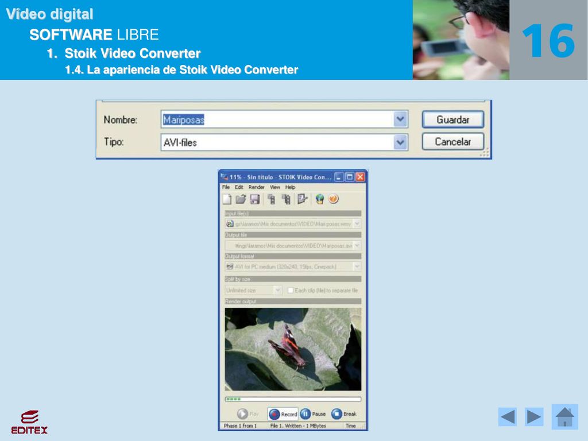Screen dimensions: 588x441
Task: Open the File menu
Action: (x=226, y=187)
